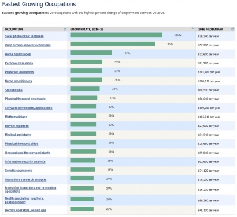The height and width of the screenshot is (217, 237).
Task: Open Home health aides link
Action: (x=18, y=54)
